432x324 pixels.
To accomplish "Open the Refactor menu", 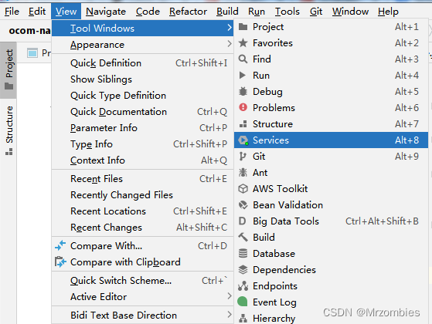I will (188, 12).
